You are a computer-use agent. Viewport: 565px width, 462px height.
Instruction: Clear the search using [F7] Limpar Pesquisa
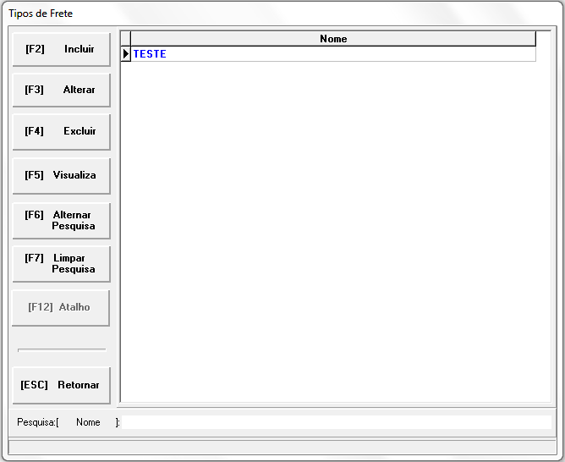tap(61, 264)
